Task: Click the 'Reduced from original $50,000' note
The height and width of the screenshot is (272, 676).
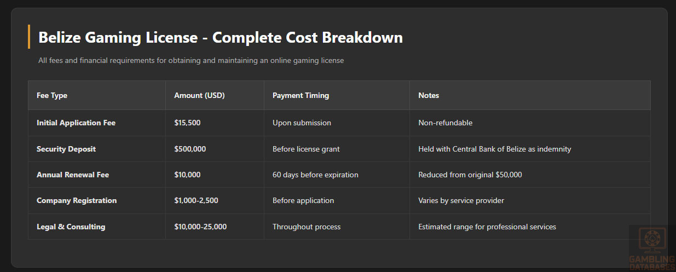Action: coord(470,175)
